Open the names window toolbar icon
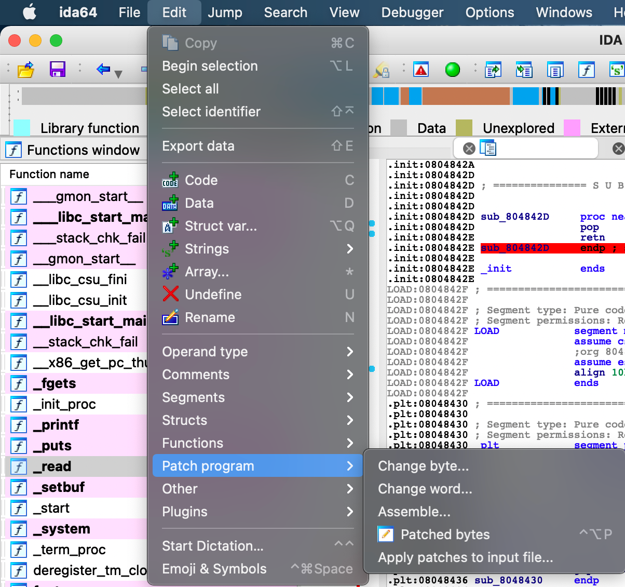The height and width of the screenshot is (587, 625). 555,69
